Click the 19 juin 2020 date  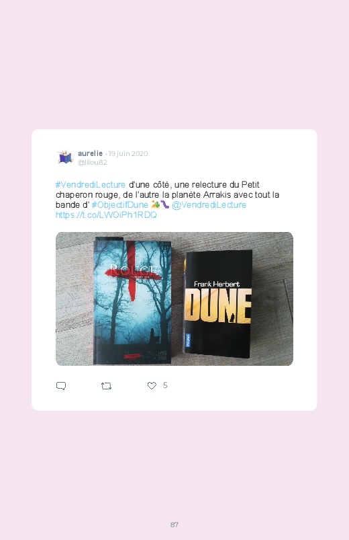128,153
